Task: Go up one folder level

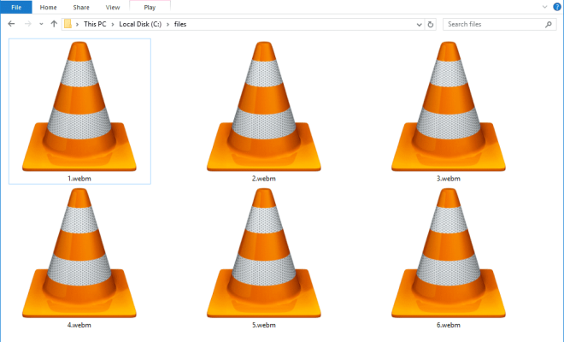Action: pyautogui.click(x=54, y=24)
